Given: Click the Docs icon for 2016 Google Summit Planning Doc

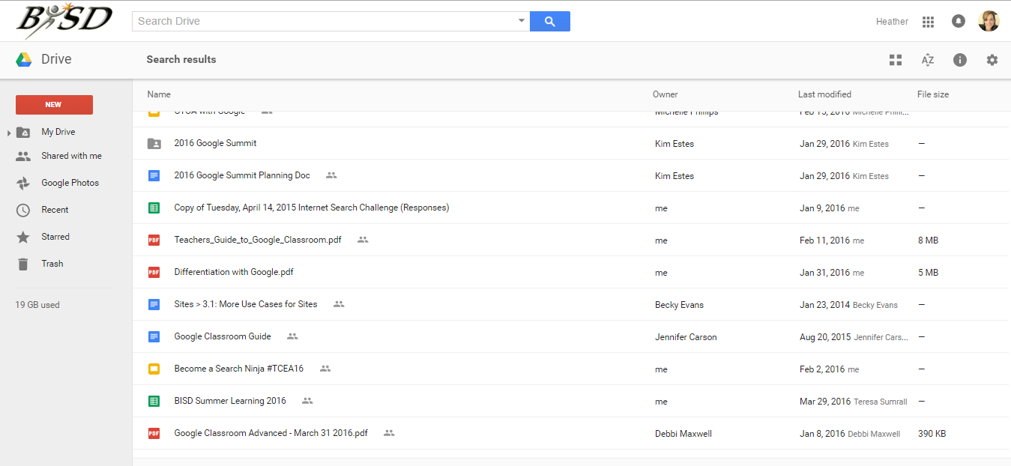Looking at the screenshot, I should pos(154,176).
